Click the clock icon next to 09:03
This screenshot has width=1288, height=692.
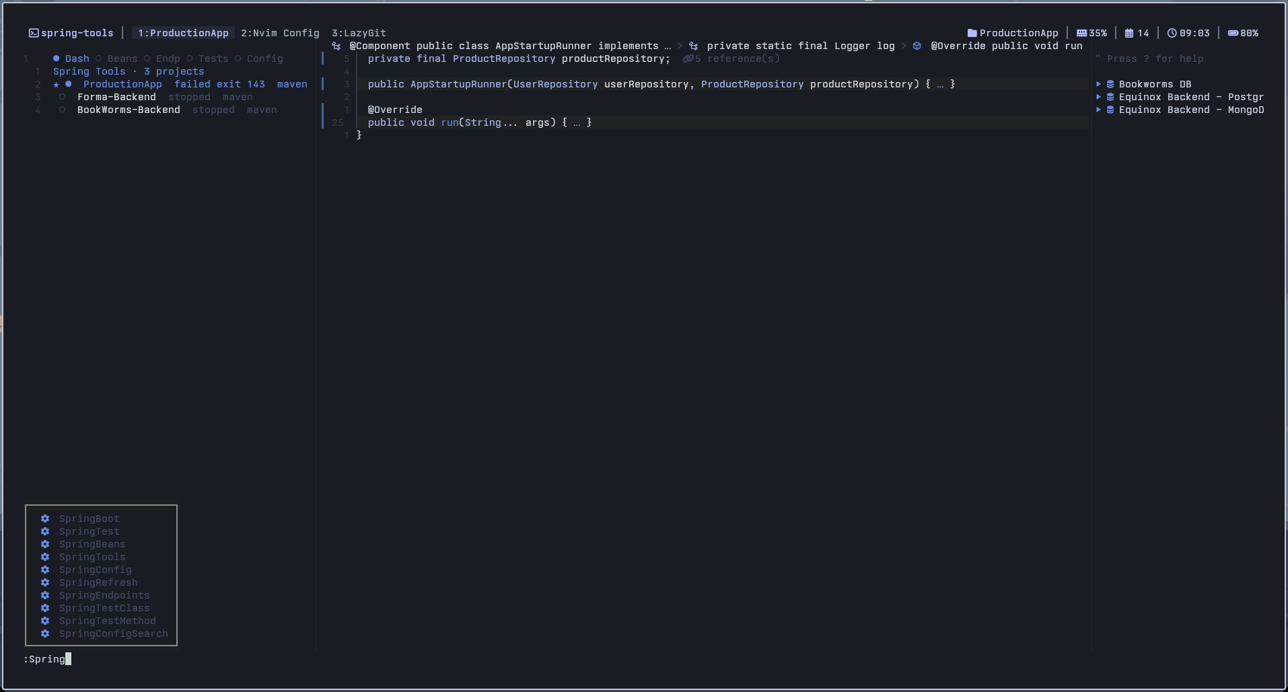(1172, 33)
